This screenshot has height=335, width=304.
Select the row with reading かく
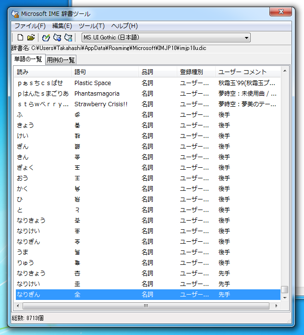coord(148,189)
